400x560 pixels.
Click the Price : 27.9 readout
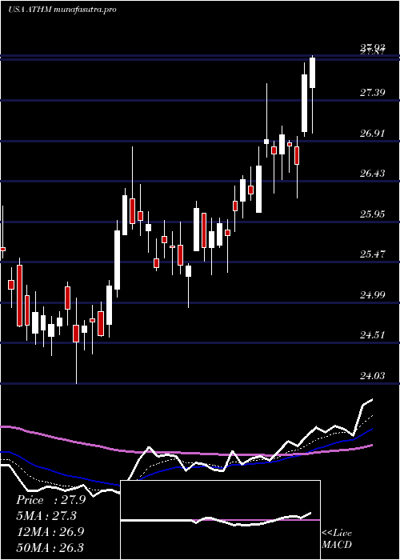coord(50,500)
